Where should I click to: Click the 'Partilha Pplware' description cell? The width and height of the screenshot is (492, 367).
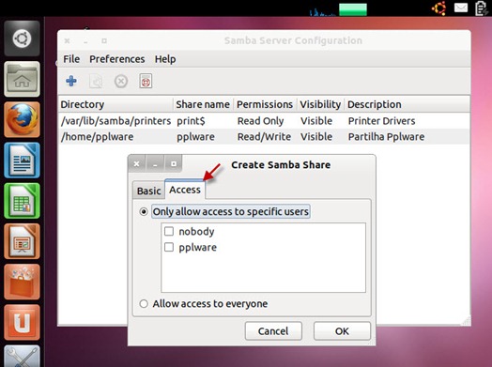[x=386, y=137]
